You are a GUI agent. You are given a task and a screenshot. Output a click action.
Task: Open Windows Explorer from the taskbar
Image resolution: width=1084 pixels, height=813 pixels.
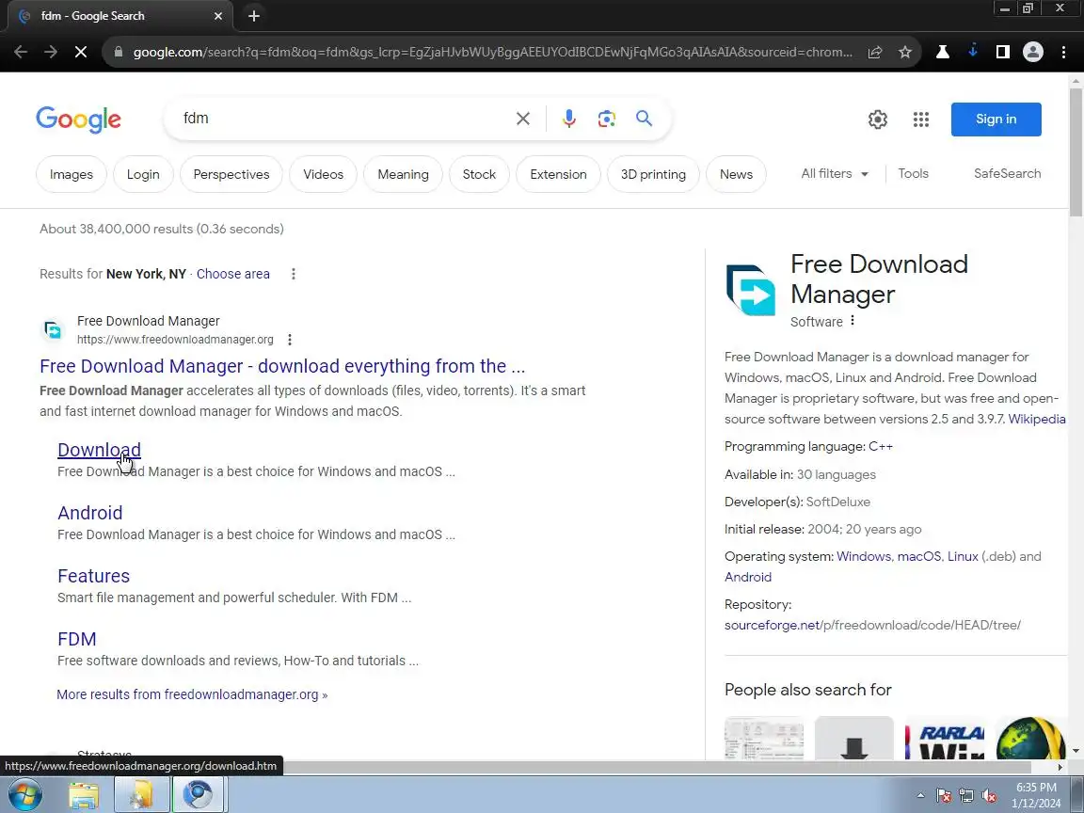tap(84, 795)
